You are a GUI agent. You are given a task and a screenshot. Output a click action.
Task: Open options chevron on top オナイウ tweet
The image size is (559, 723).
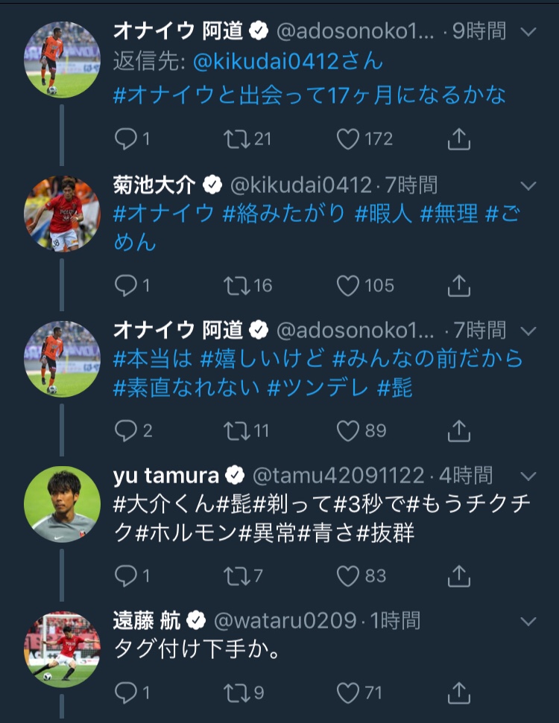(528, 32)
